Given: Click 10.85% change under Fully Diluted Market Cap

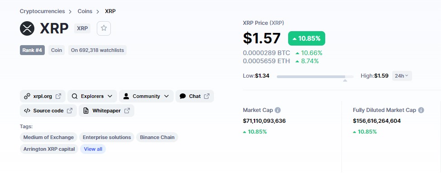Looking at the screenshot, I should pos(365,132).
